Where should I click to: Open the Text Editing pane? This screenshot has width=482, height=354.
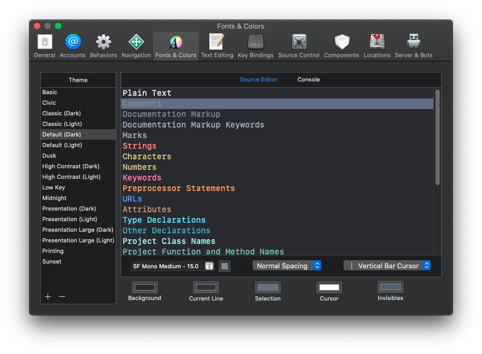click(217, 46)
